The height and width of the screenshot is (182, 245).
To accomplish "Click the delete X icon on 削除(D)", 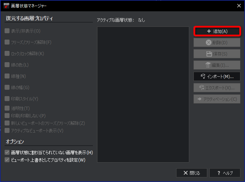I will (208, 42).
